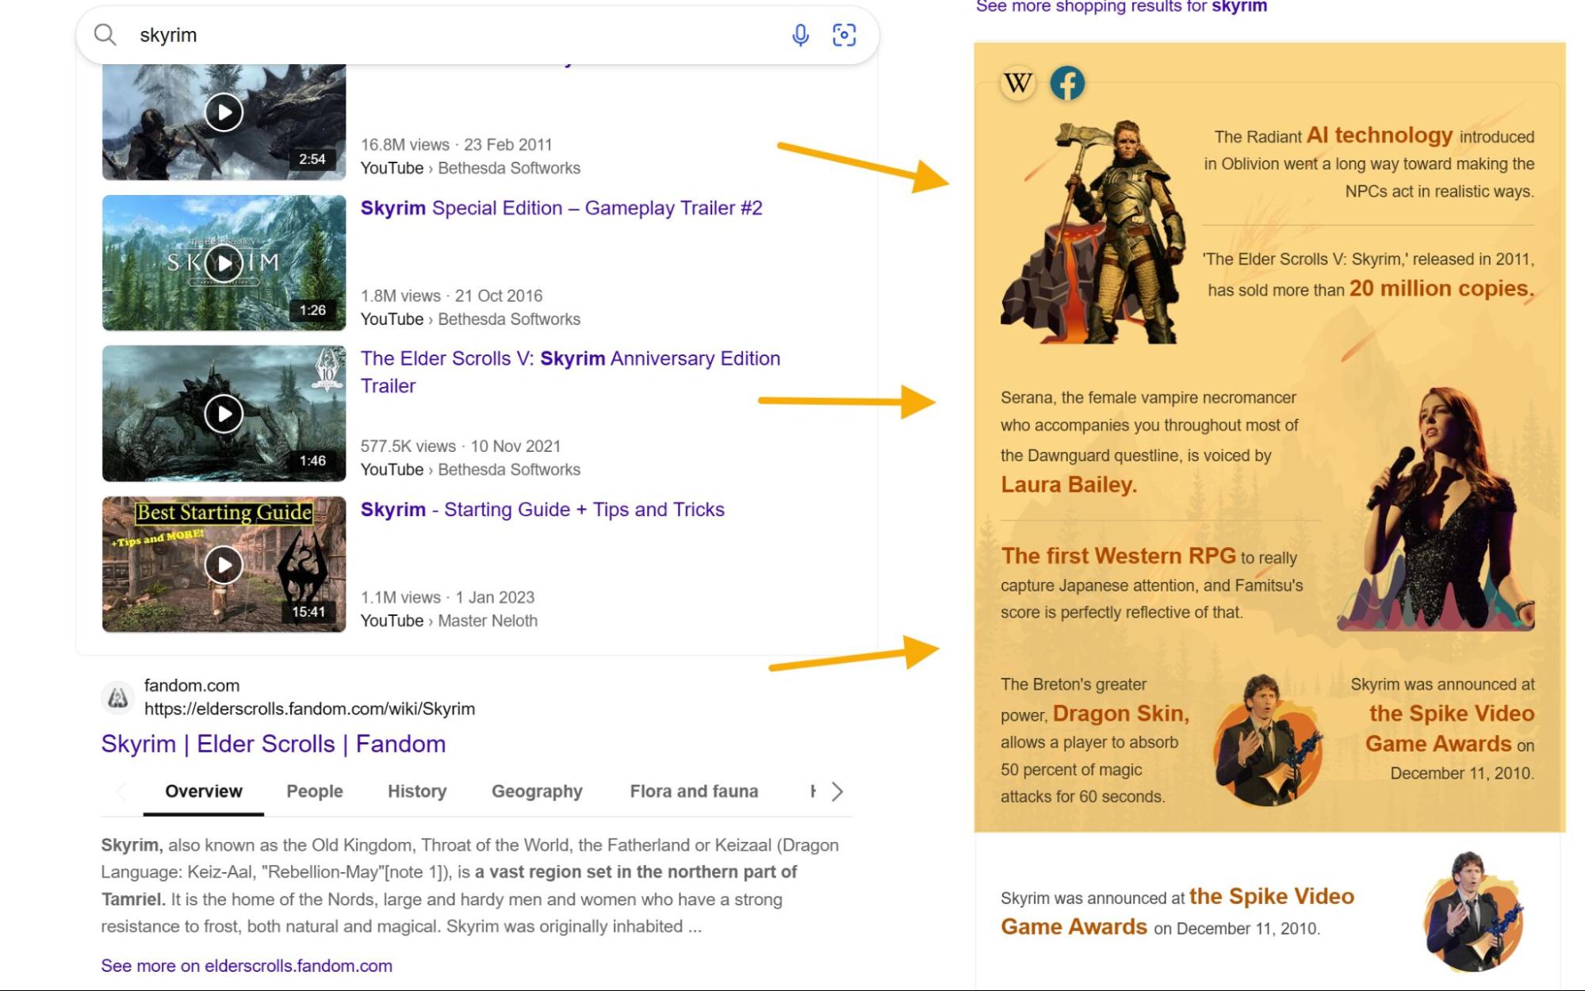The image size is (1585, 991).
Task: Click the camera/lens search icon in search bar
Action: 845,34
